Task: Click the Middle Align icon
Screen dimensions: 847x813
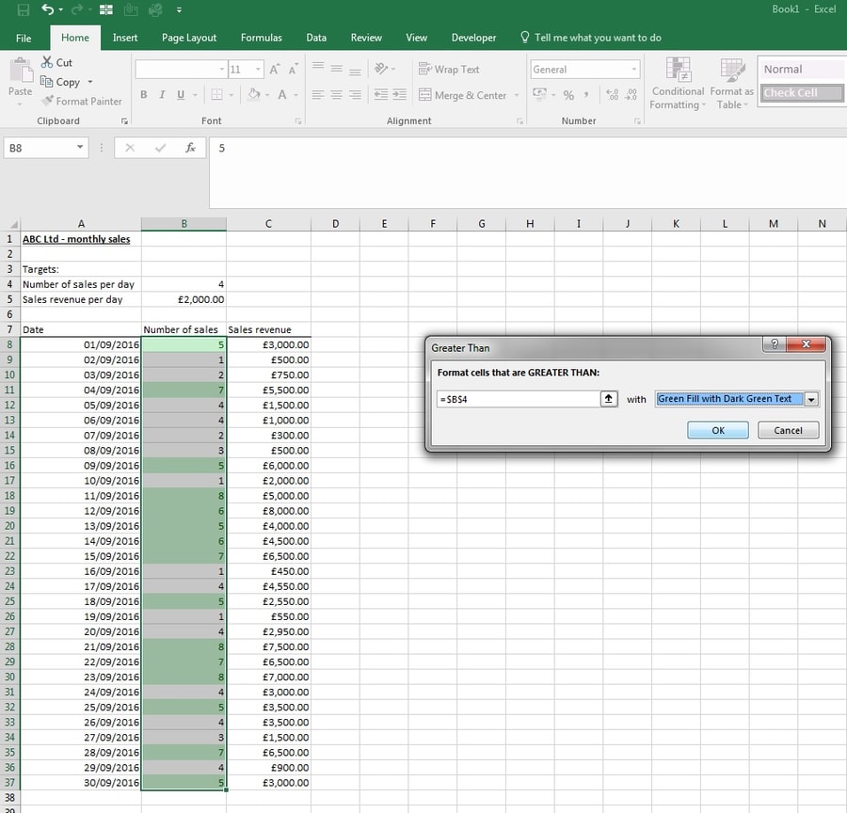Action: pos(337,69)
